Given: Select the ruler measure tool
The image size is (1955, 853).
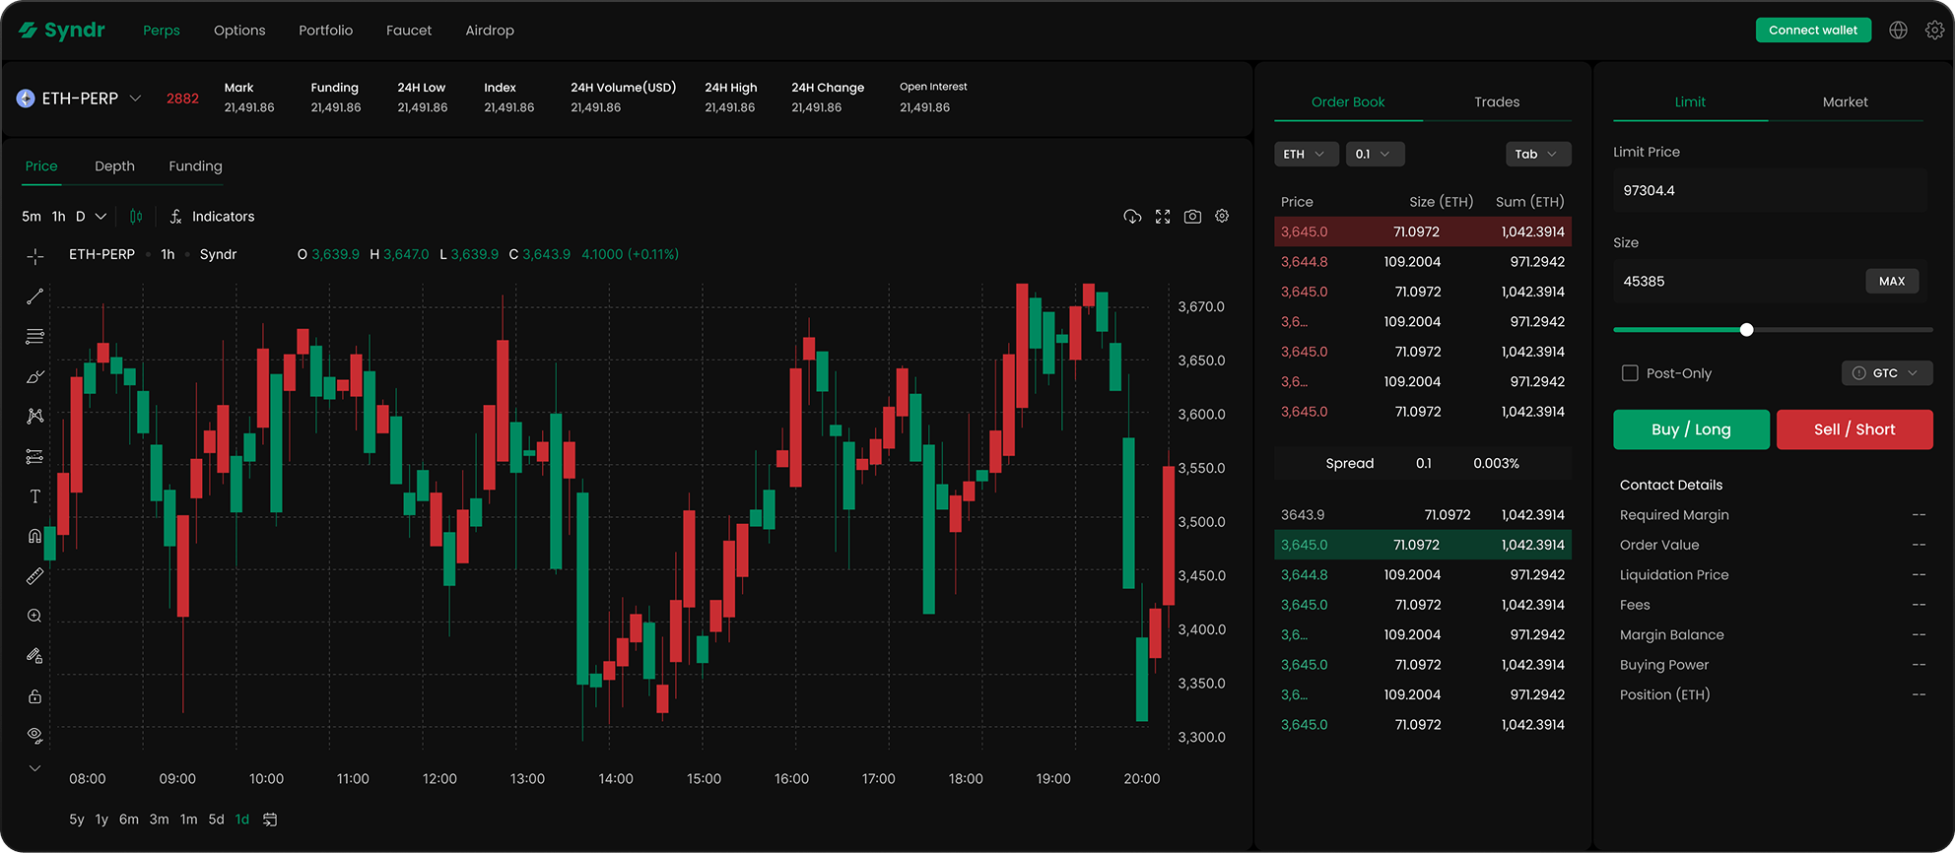Looking at the screenshot, I should pos(34,576).
